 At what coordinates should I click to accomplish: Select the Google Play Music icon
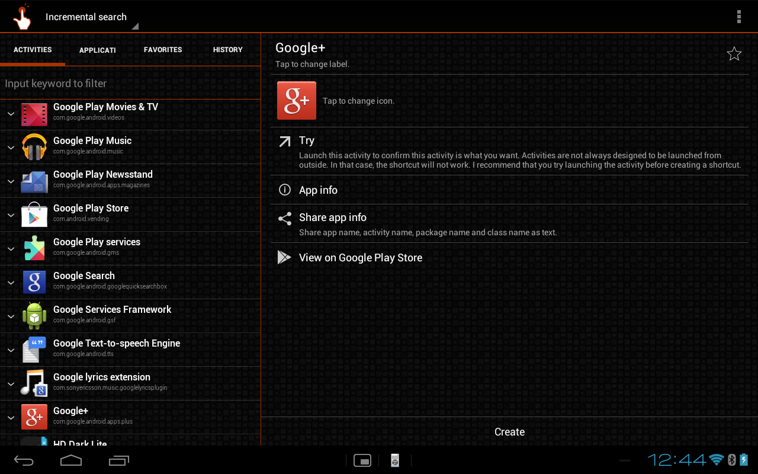[x=34, y=147]
